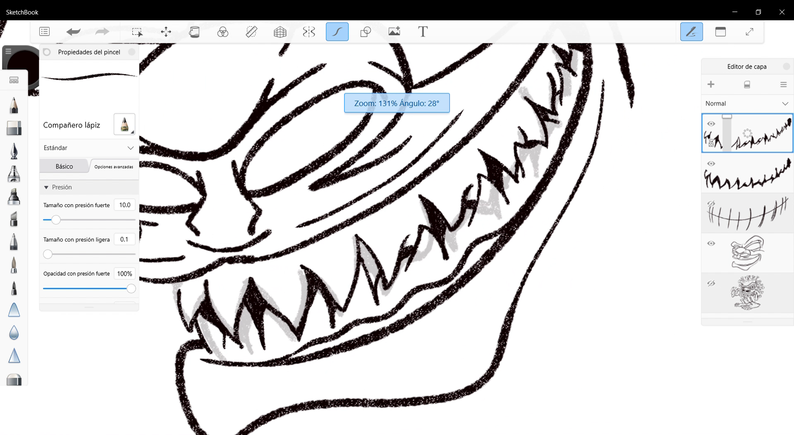Add a new layer with the plus icon
The height and width of the screenshot is (435, 794).
711,84
